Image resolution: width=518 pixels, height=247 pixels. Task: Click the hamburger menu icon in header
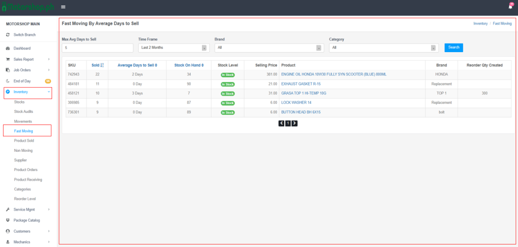[63, 7]
